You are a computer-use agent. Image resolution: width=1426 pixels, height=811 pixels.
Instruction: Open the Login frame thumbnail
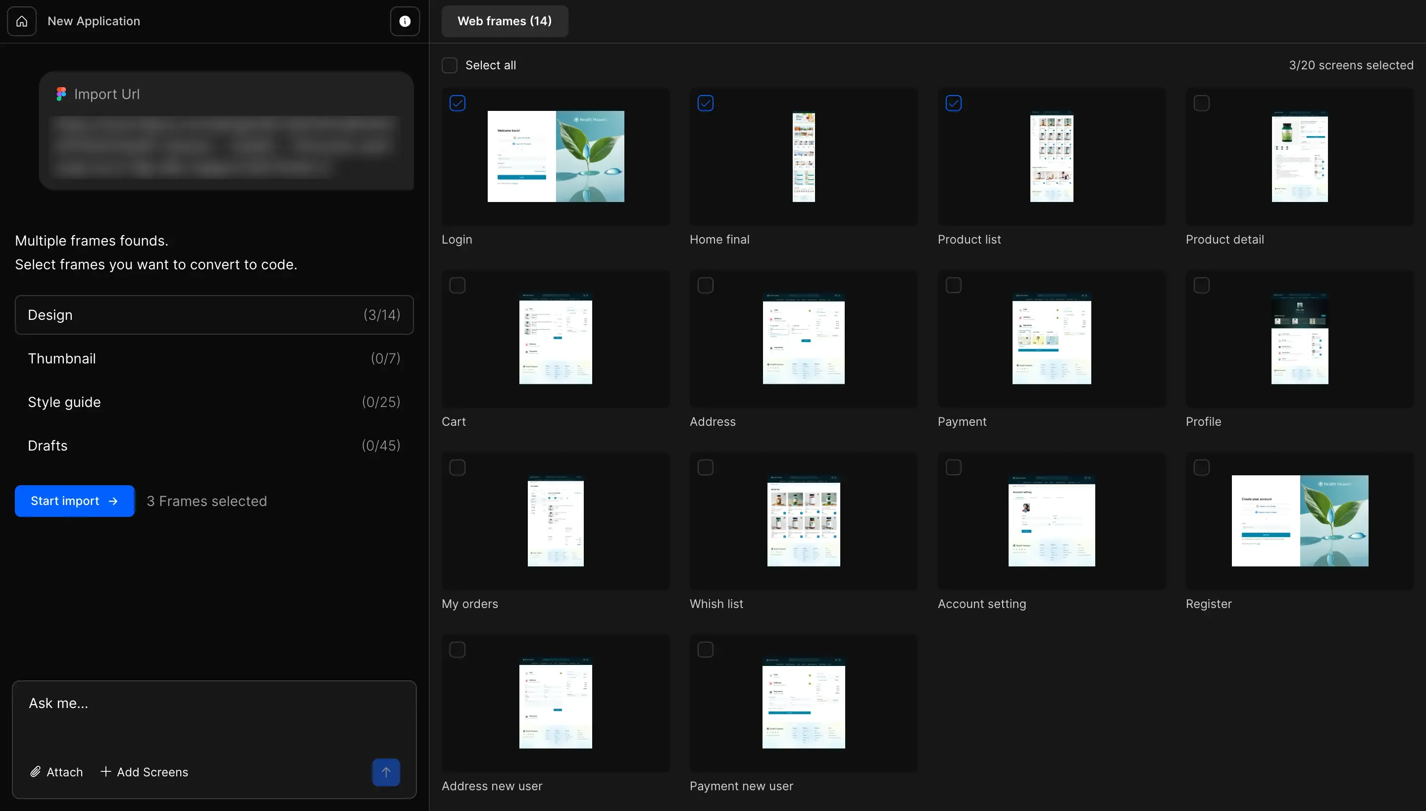click(x=556, y=156)
